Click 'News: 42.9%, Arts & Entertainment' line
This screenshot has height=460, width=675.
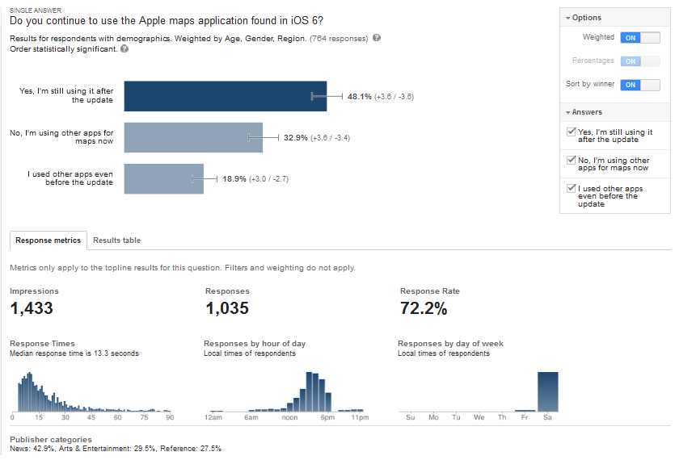116,449
